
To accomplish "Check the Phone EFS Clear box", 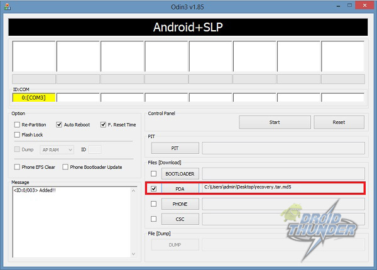I will point(17,167).
